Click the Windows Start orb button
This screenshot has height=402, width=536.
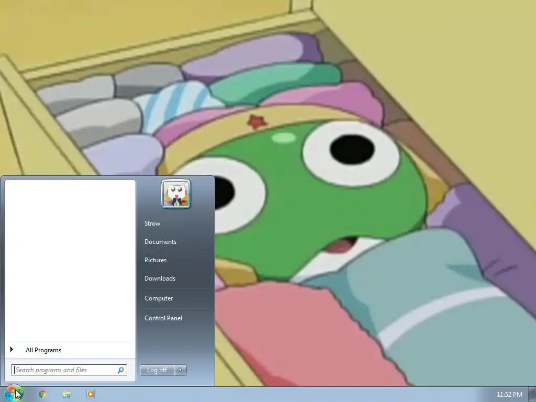click(14, 394)
